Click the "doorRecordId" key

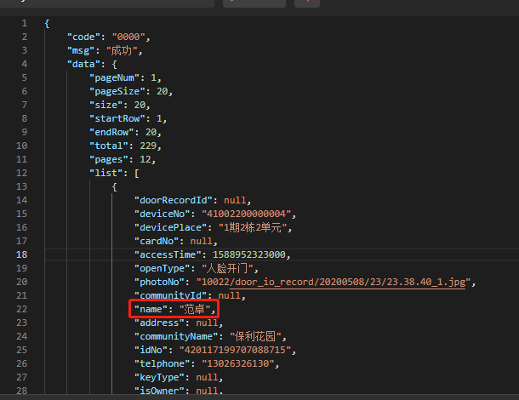tap(174, 200)
